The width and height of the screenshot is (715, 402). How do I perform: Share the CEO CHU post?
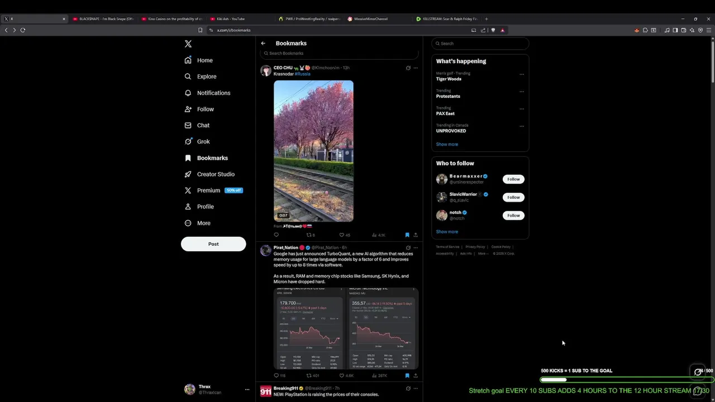point(416,235)
